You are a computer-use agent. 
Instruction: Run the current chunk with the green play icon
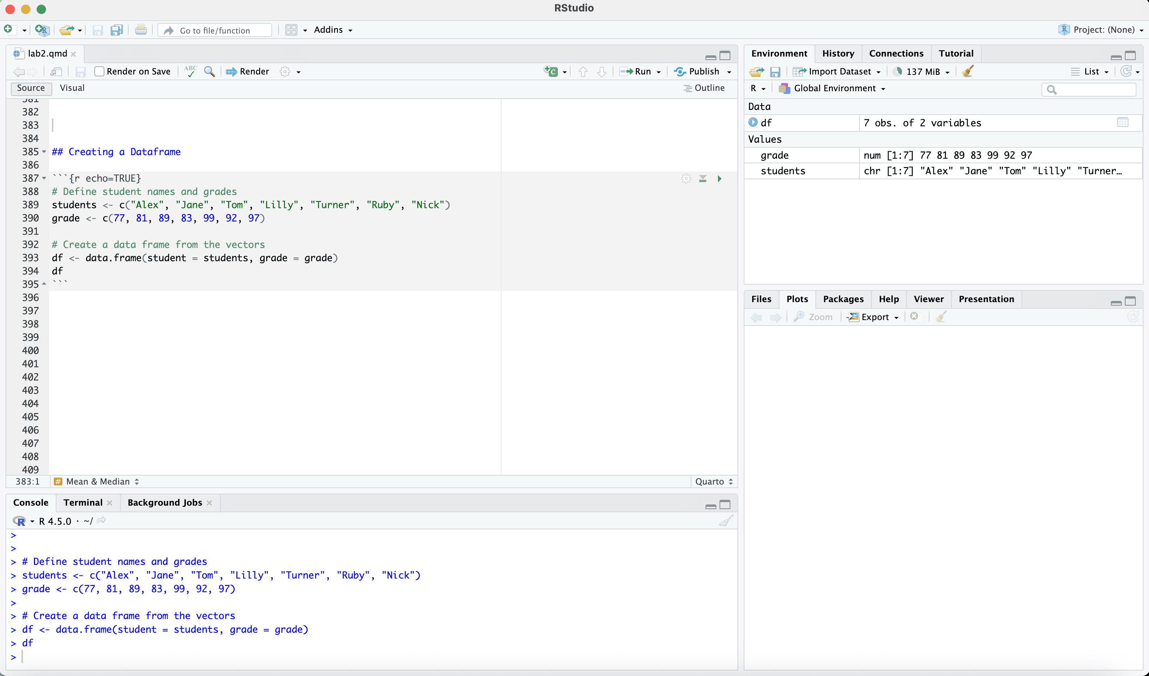click(x=719, y=179)
